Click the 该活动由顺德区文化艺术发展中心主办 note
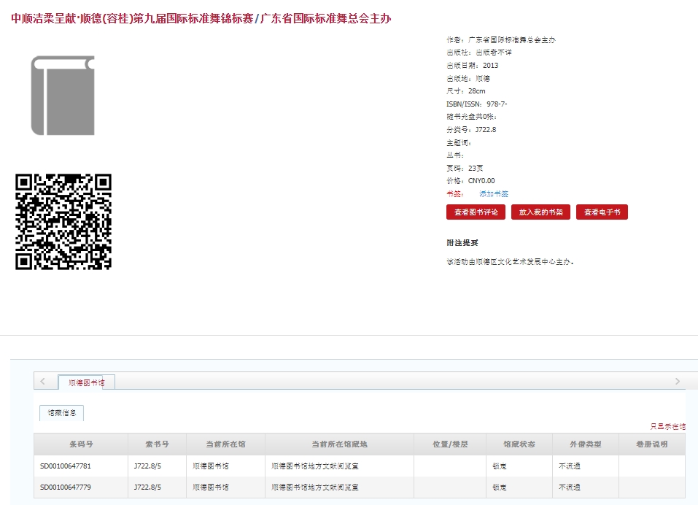This screenshot has width=698, height=505. click(x=510, y=262)
